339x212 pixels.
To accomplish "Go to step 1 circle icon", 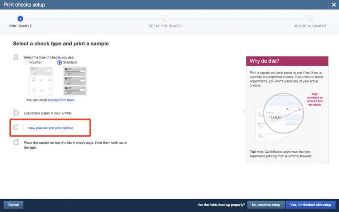I will (20, 19).
